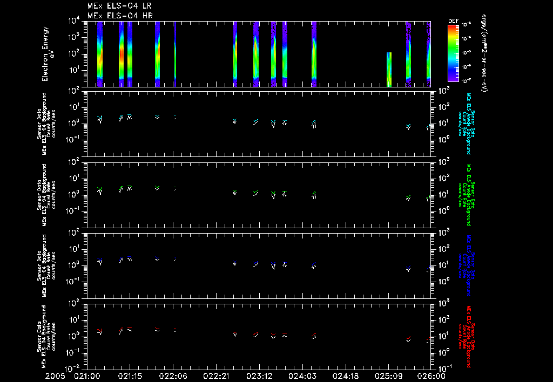Click the "025:09" time tick label

click(x=388, y=377)
